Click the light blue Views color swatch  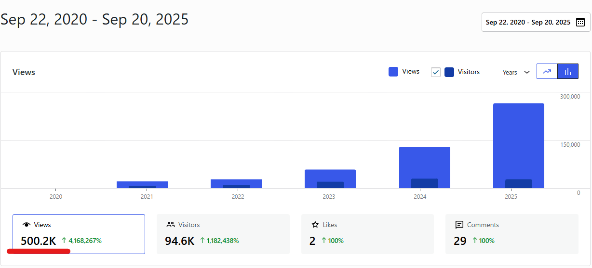click(393, 72)
